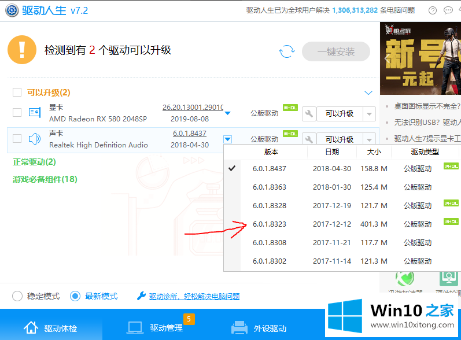
Task: Expand the 可以升级 dropdown arrow for sound card
Action: click(x=369, y=139)
